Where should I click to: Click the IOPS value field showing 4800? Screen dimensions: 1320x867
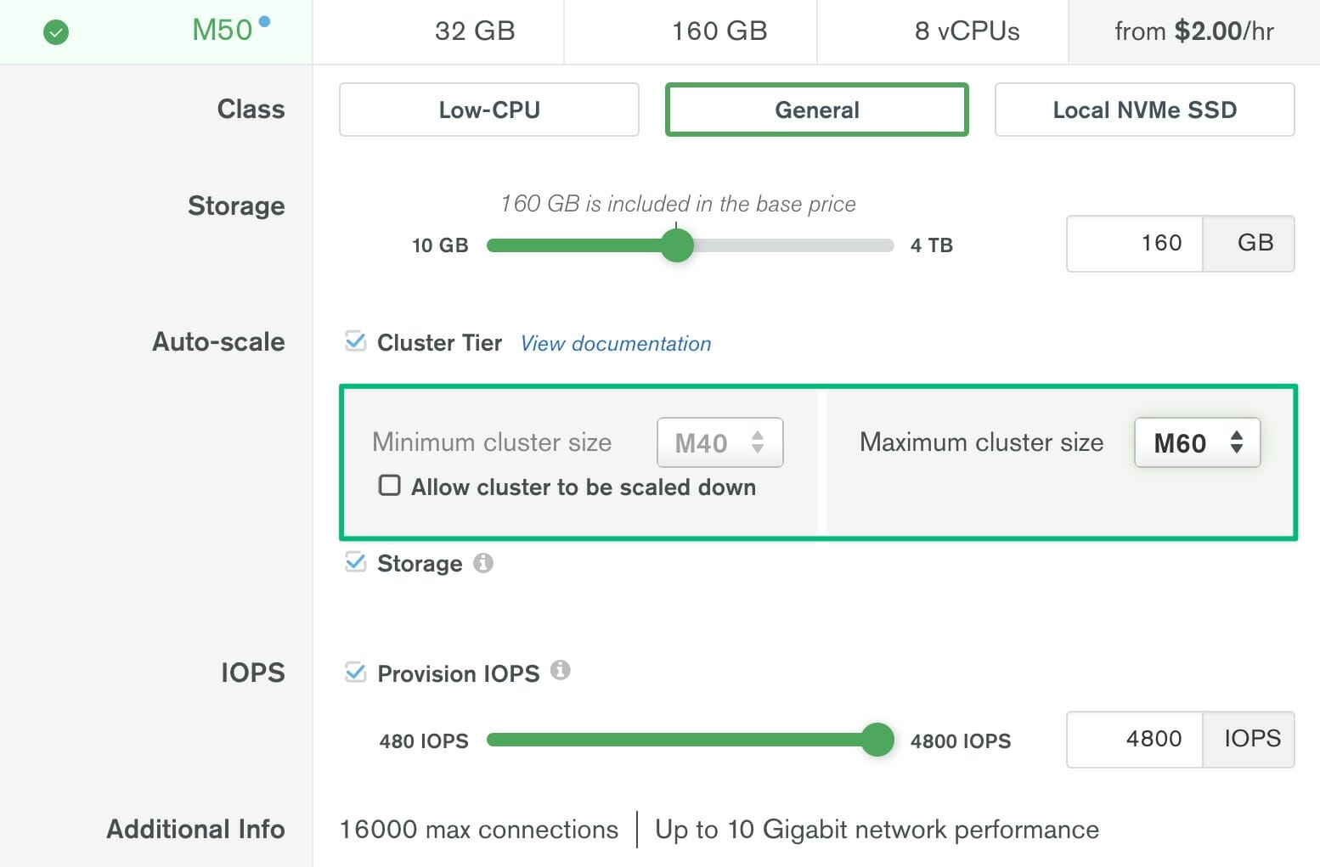pyautogui.click(x=1135, y=740)
